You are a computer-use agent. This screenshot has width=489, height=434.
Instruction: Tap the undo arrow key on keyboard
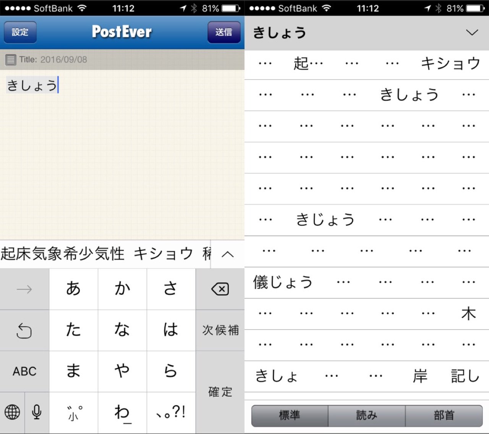pos(24,331)
